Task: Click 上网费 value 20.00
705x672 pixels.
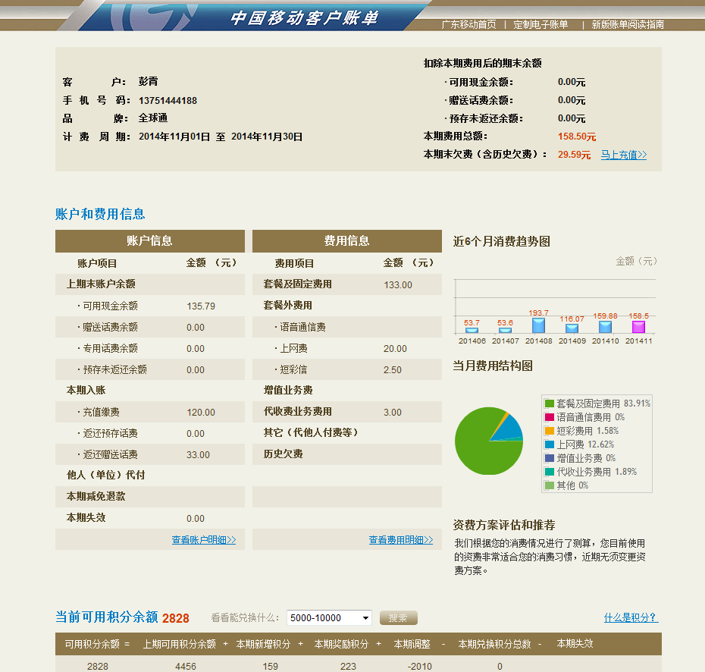Action: 395,349
